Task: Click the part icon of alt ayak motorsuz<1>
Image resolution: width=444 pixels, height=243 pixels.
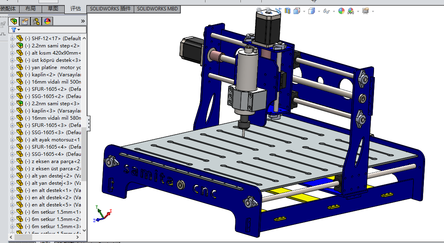Action: tap(20, 139)
